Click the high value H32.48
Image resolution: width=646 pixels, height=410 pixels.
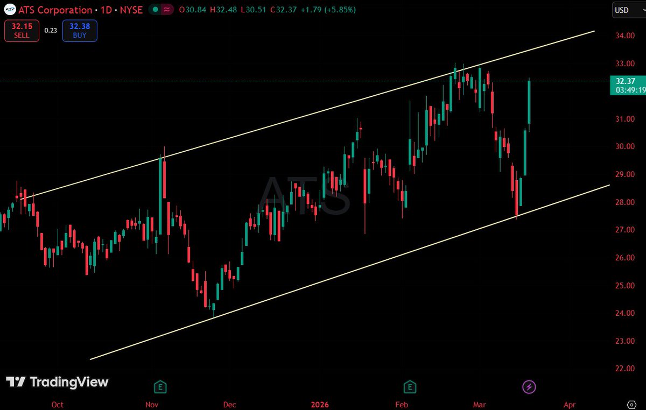(222, 10)
